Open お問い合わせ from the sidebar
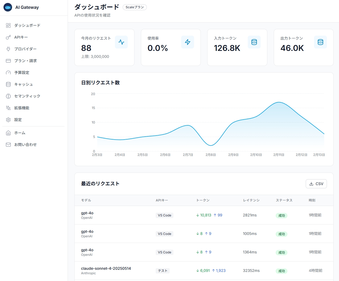The image size is (339, 281). 25,144
